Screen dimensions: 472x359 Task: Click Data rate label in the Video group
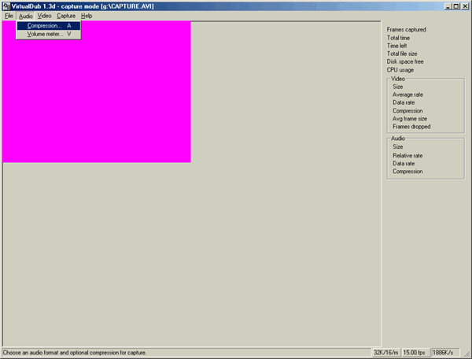pyautogui.click(x=404, y=102)
